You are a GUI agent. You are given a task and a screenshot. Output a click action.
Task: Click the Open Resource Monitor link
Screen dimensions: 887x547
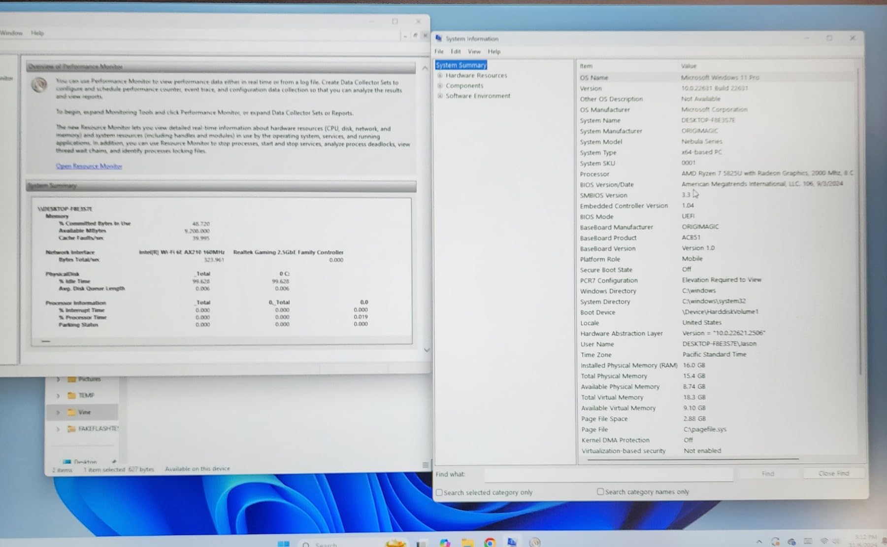[x=89, y=166]
